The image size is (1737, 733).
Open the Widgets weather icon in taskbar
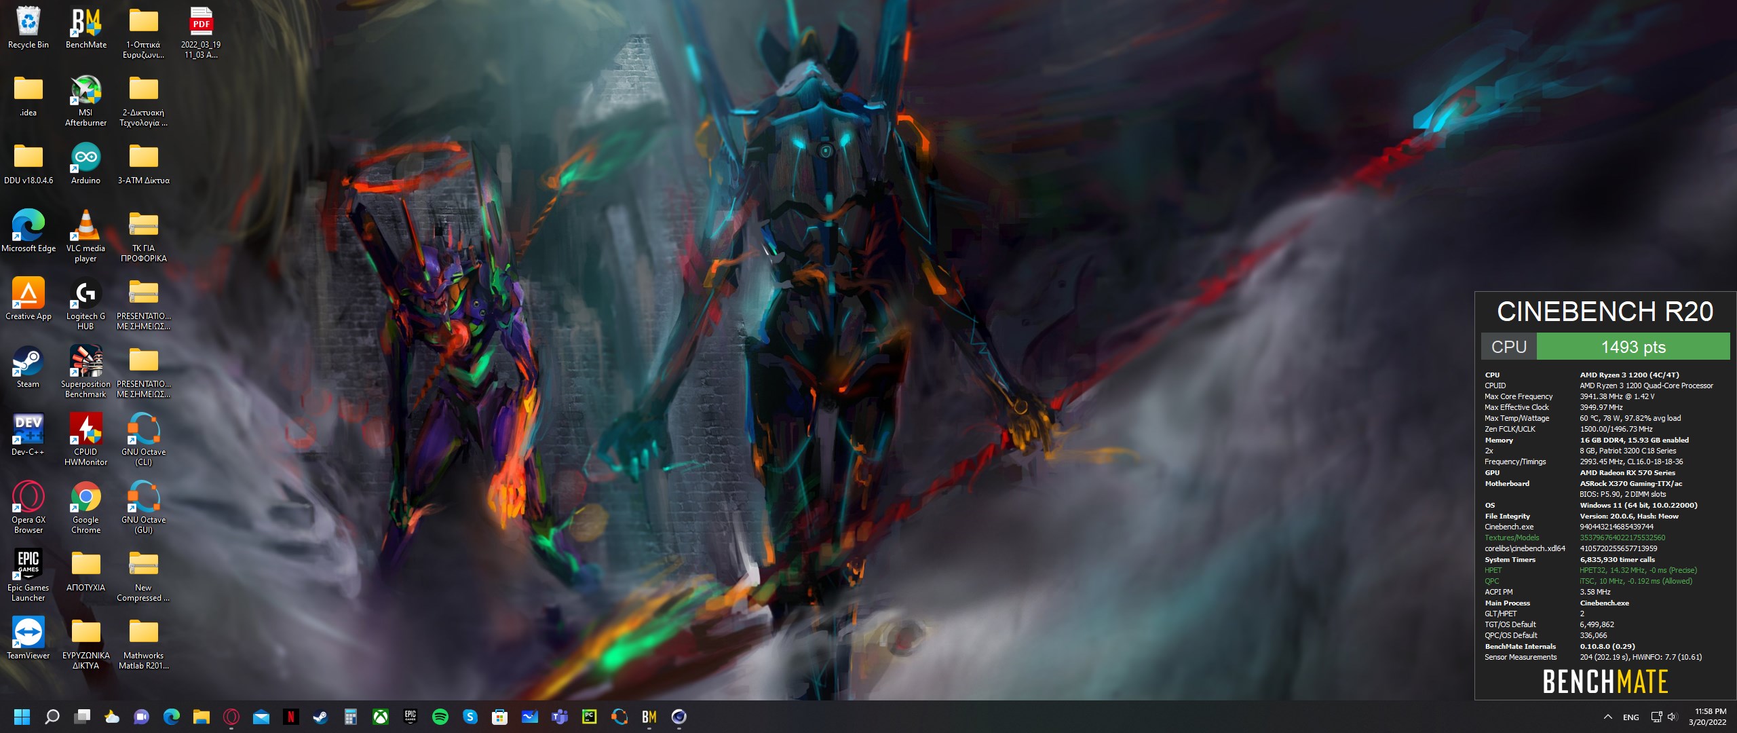112,717
